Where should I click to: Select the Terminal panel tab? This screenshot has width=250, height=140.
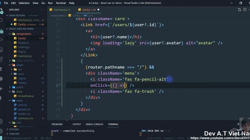113,124
